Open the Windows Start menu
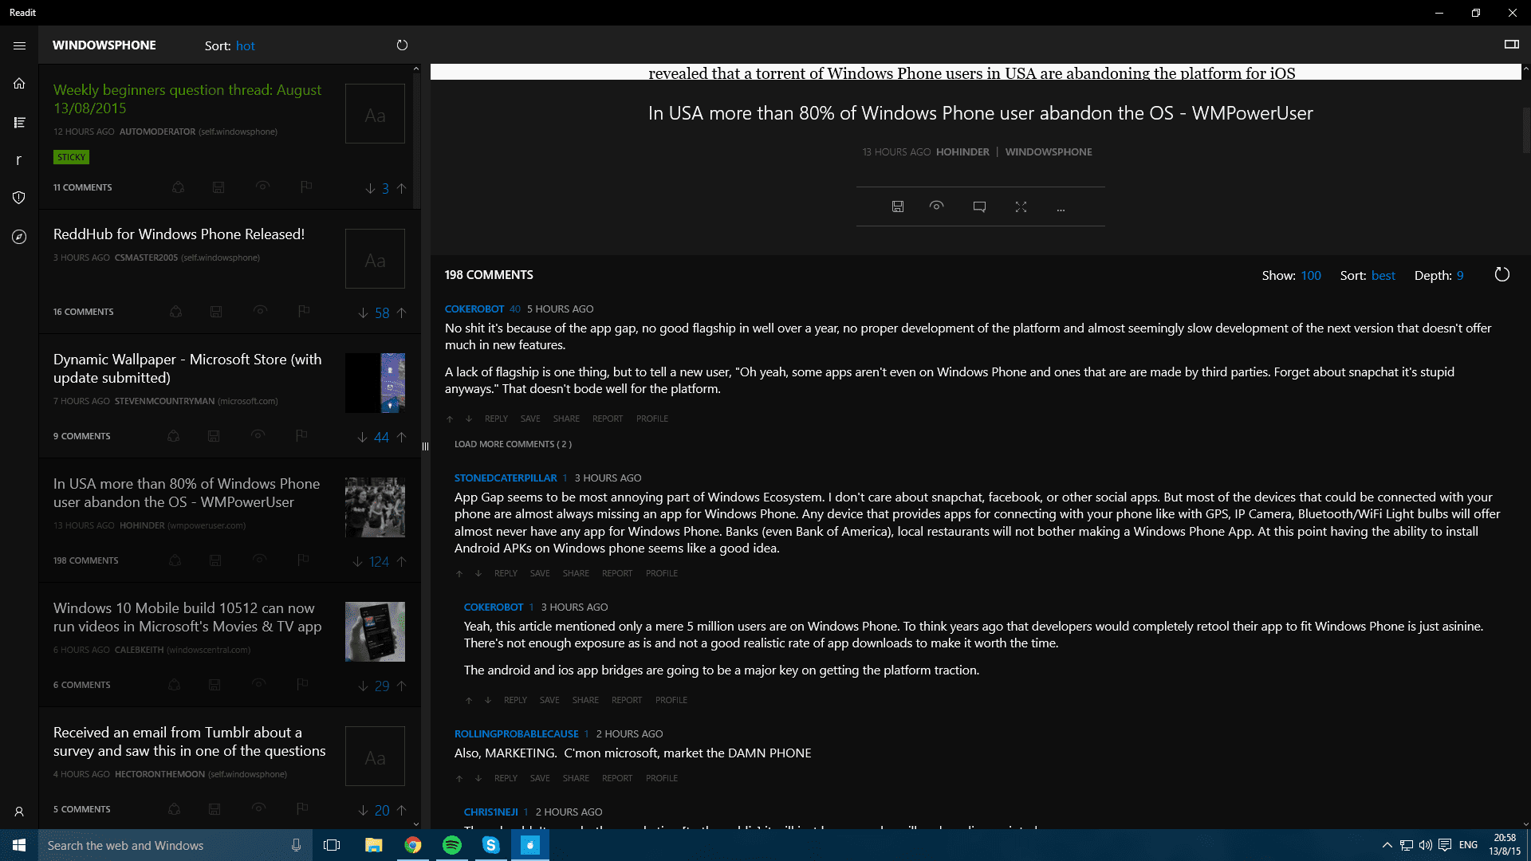The height and width of the screenshot is (861, 1531). [19, 845]
